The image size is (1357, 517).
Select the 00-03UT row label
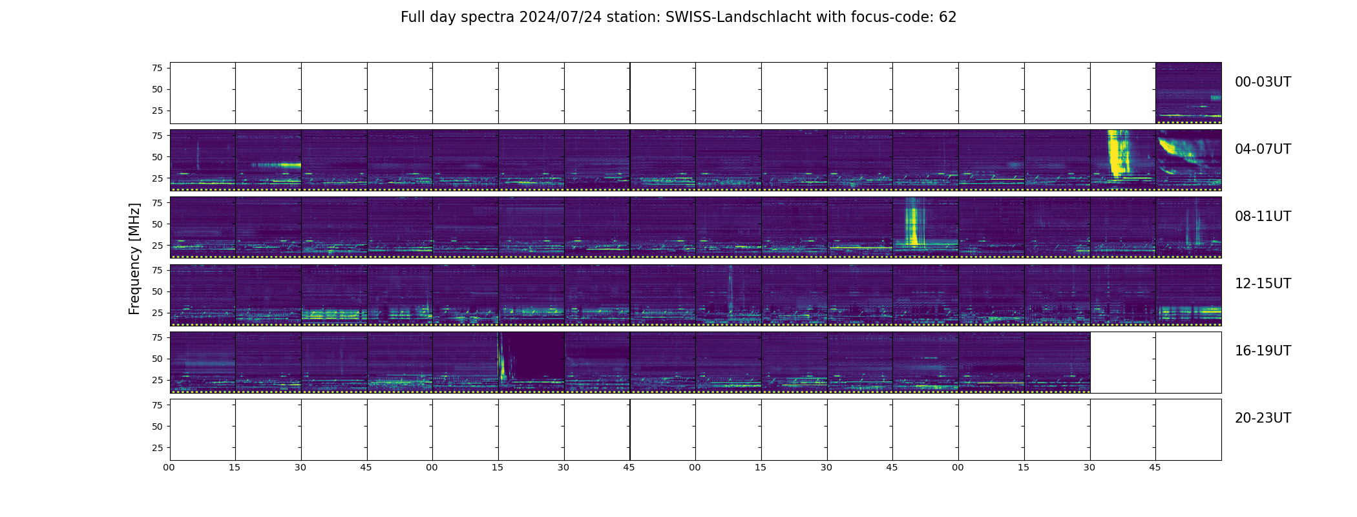coord(1263,82)
